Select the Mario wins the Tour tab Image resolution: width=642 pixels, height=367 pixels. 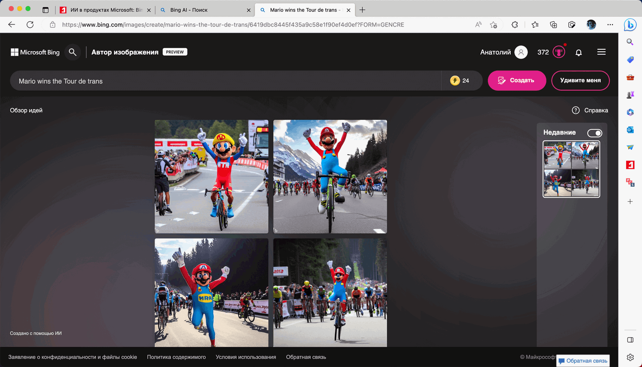[x=304, y=10]
